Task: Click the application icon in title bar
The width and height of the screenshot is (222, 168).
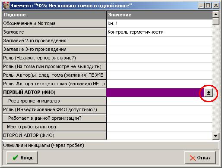Action: coord(6,6)
